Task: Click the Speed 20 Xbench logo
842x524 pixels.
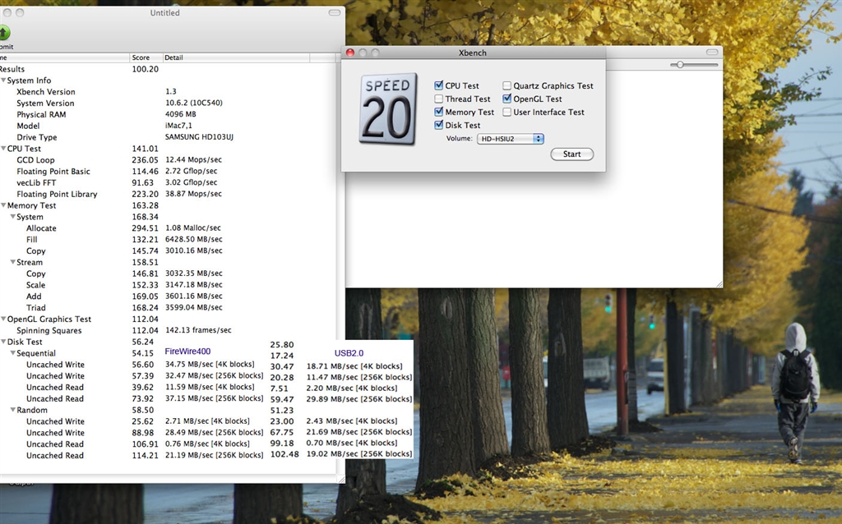Action: pos(387,109)
